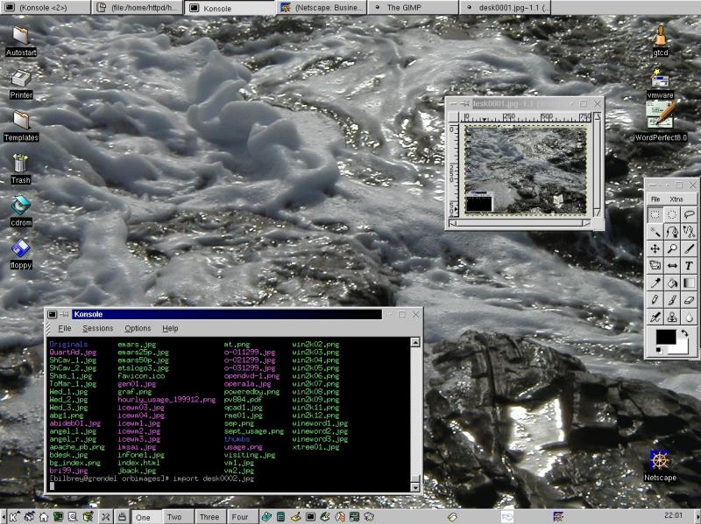Pick the Bucket Fill tool
The width and height of the screenshot is (701, 524).
(x=672, y=283)
